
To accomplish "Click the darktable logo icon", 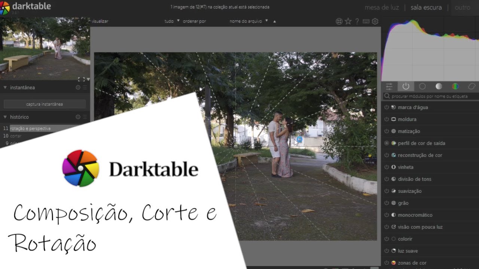I will point(5,7).
